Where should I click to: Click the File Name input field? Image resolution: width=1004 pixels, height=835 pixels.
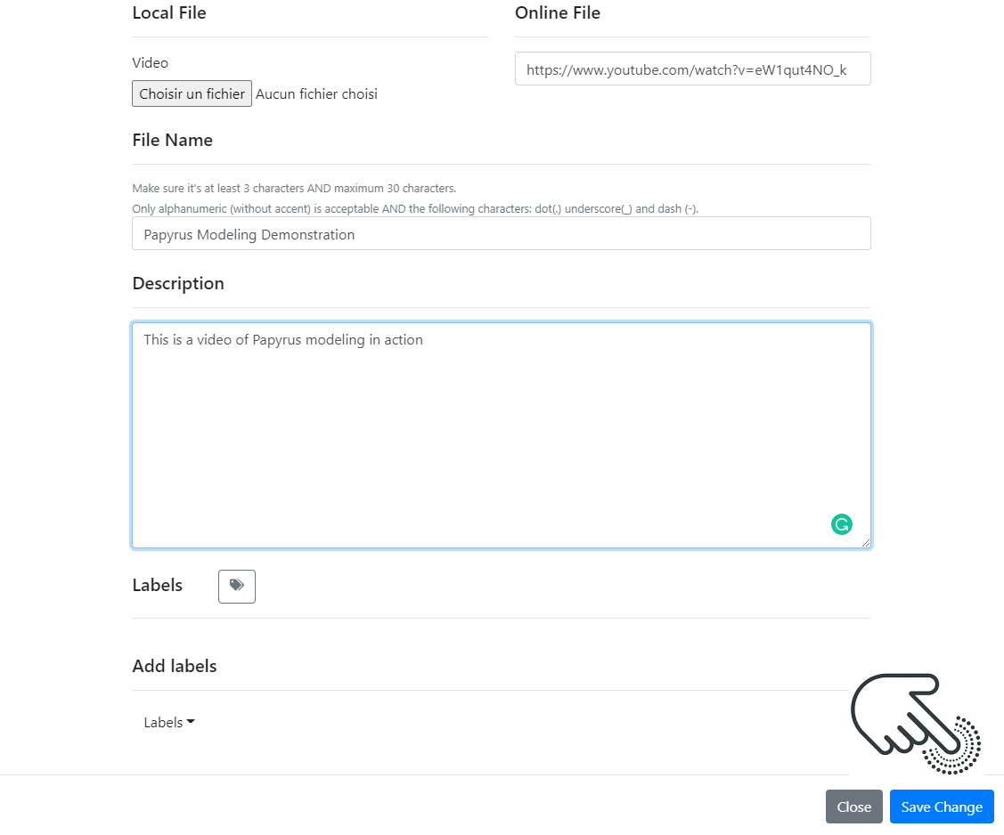click(501, 233)
